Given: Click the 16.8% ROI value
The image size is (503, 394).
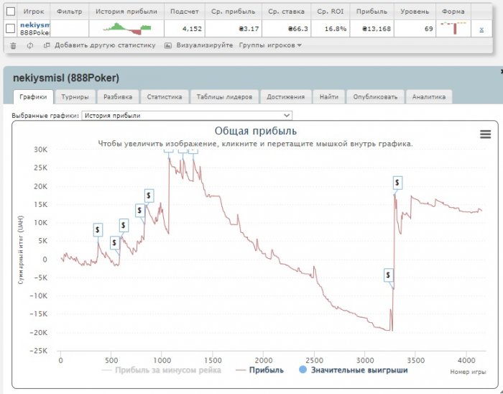Looking at the screenshot, I should click(336, 29).
